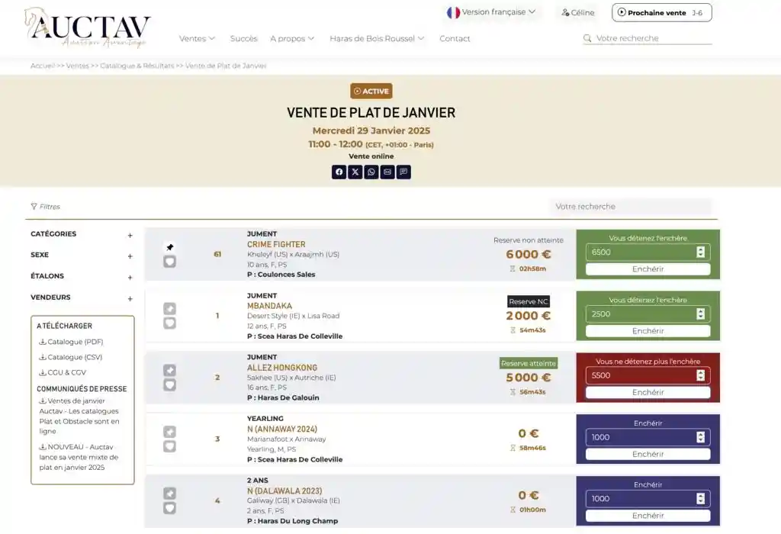Image resolution: width=781 pixels, height=534 pixels.
Task: Open the Ventes de janvier Auctav press release
Action: click(79, 416)
